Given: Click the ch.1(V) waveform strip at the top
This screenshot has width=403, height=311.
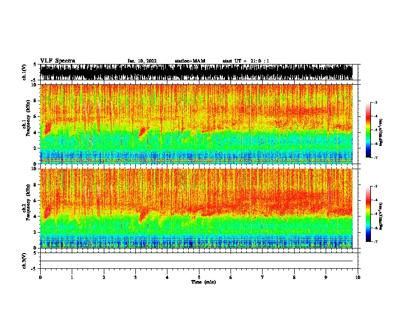Looking at the screenshot, I should 196,72.
